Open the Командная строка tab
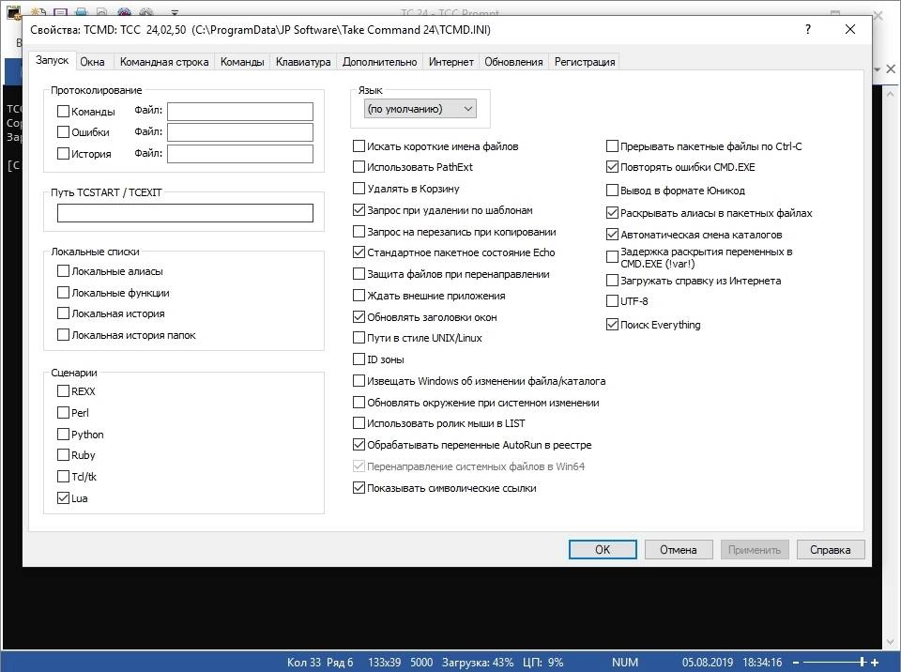Screen dimensions: 901x672 coord(164,62)
